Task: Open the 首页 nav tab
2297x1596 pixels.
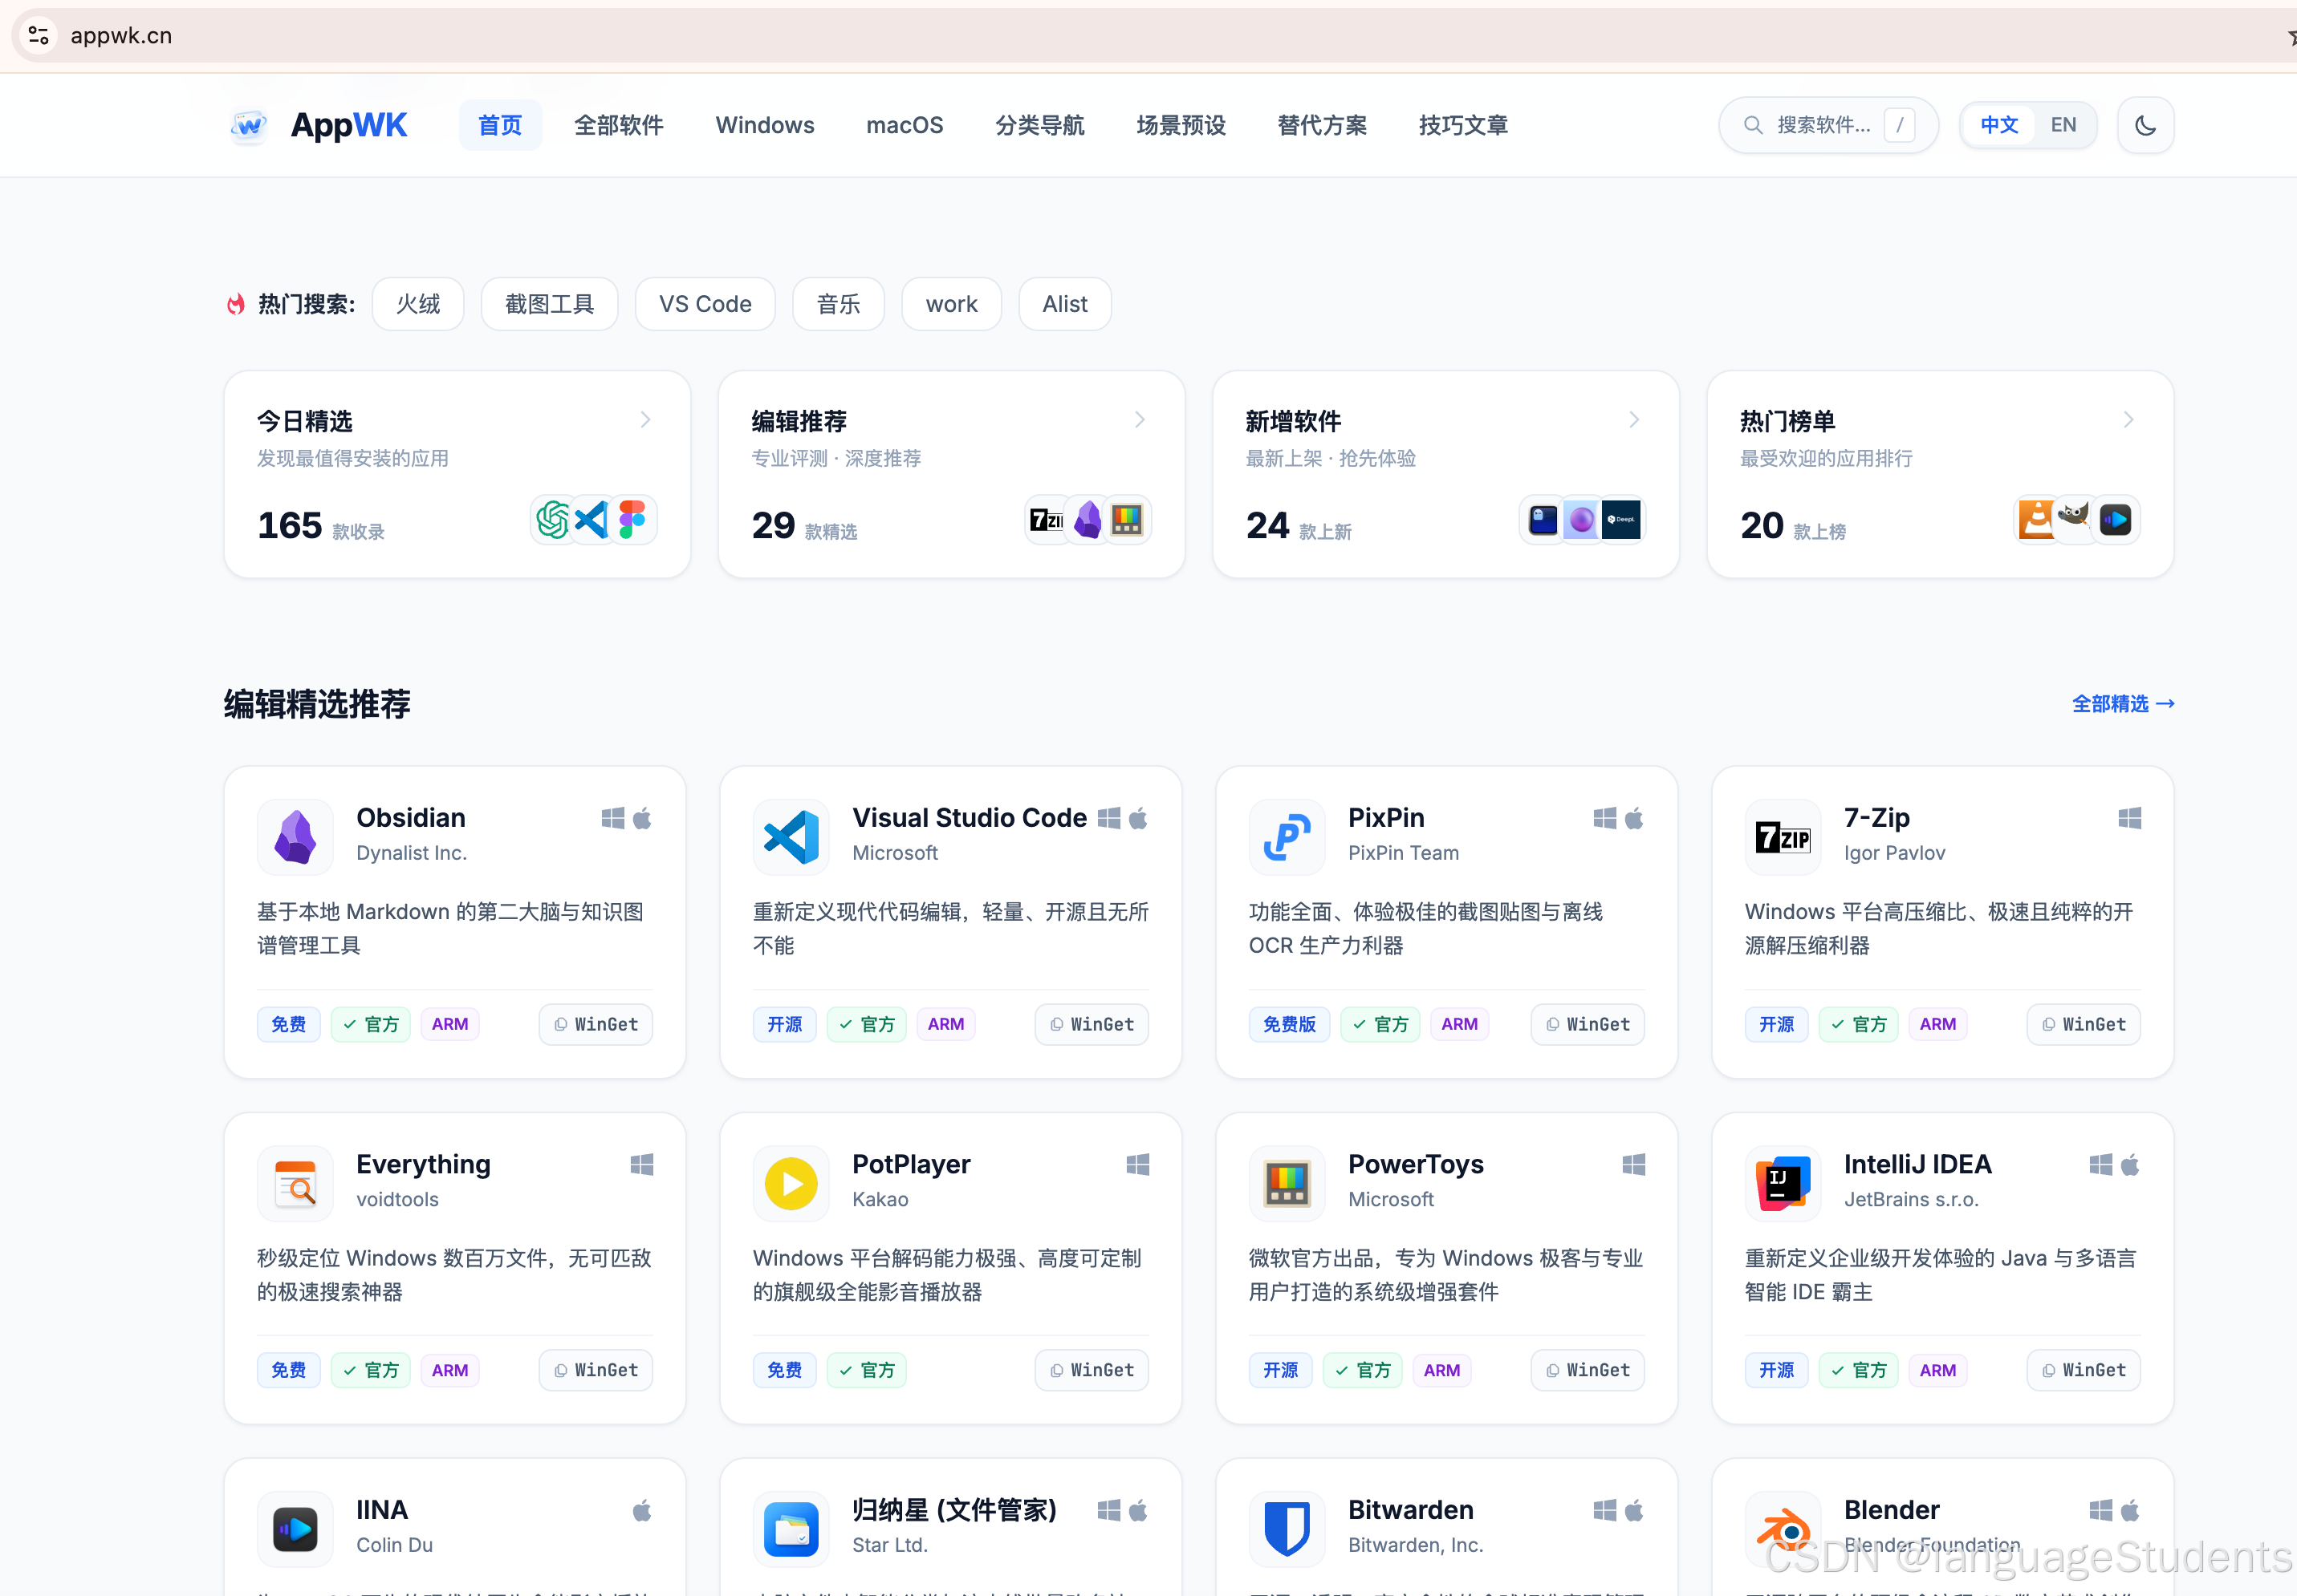Action: 500,125
